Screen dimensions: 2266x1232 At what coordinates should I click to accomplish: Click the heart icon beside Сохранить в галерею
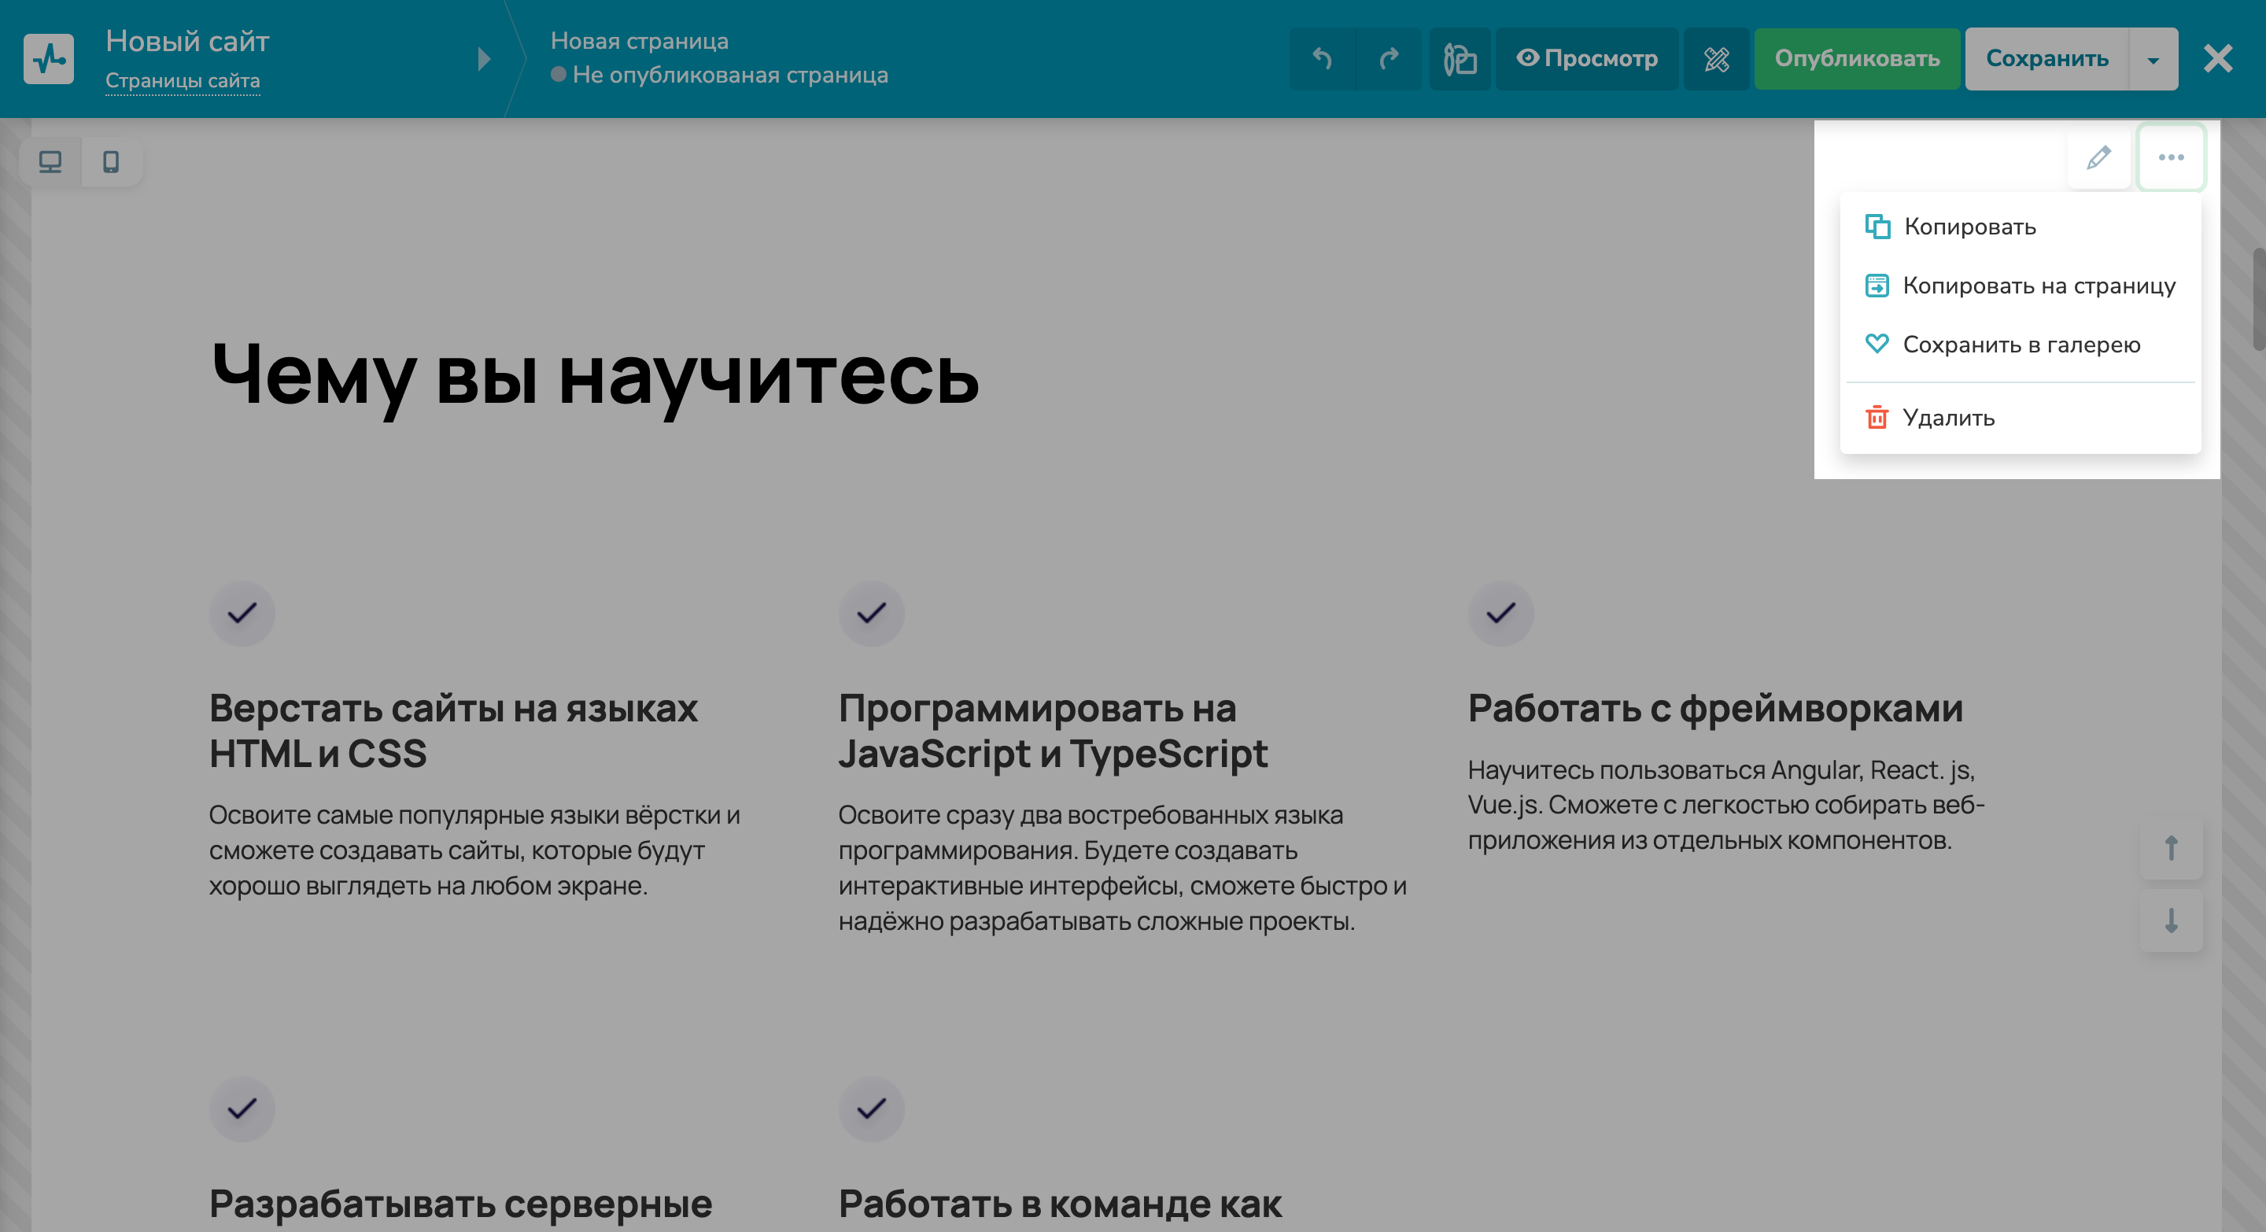[1878, 344]
